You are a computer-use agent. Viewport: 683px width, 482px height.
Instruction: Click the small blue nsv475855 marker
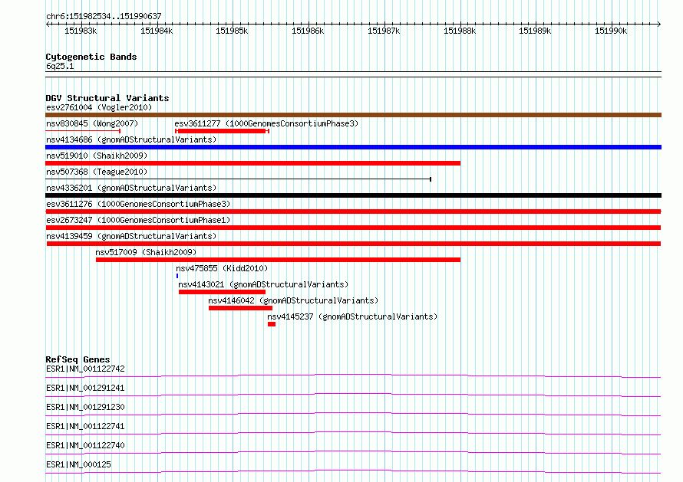177,276
